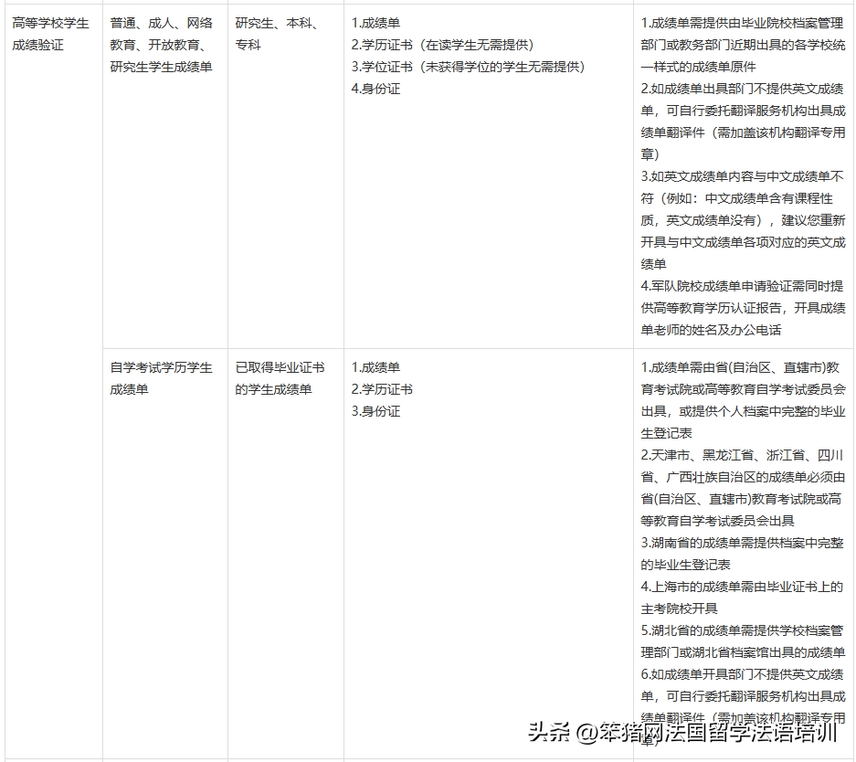
Task: Click the 研究生、本科、专科 level cell
Action: 277,34
